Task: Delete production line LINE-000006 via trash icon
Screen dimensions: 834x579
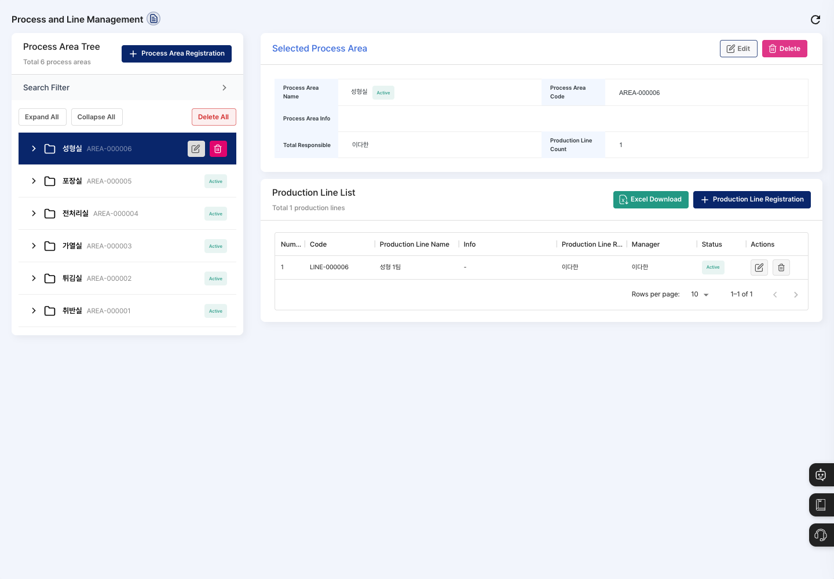Action: point(781,267)
